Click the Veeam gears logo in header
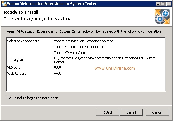 tap(162, 17)
